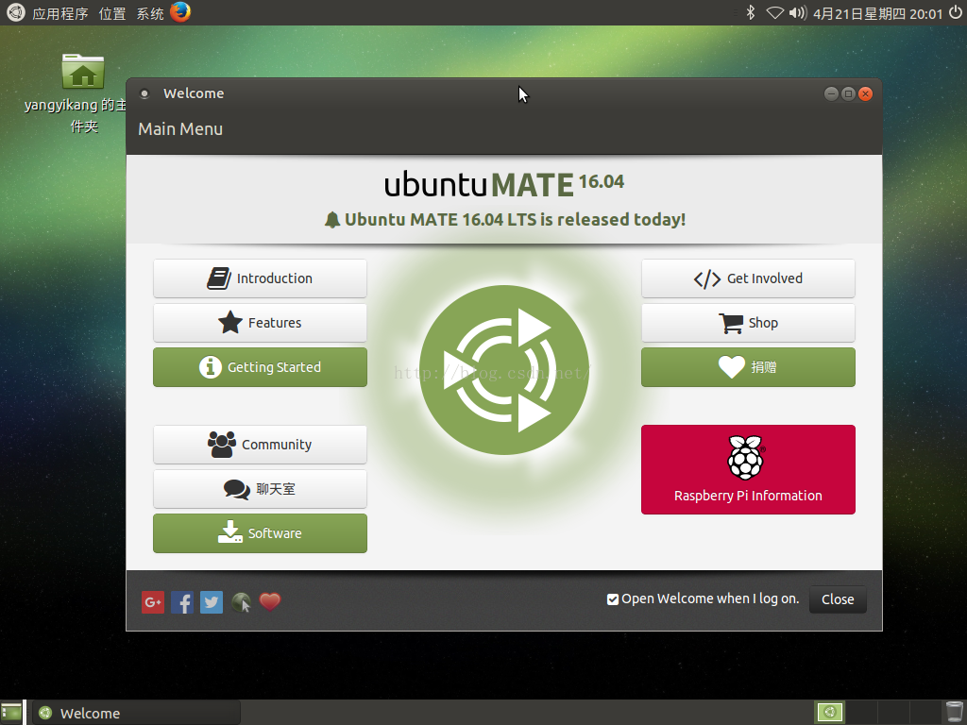967x725 pixels.
Task: Click the Bluetooth tray icon
Action: tap(751, 12)
